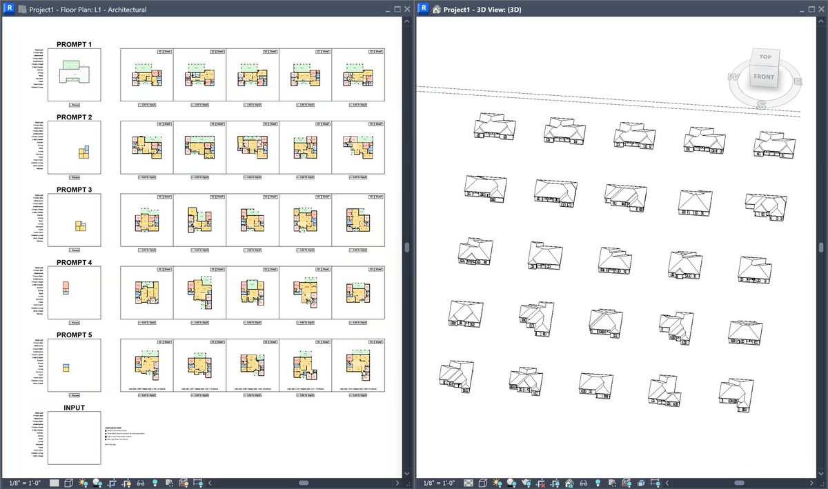Toggle Show Crop Region in the 3D View
Viewport: 828px width, 489px height.
click(555, 483)
